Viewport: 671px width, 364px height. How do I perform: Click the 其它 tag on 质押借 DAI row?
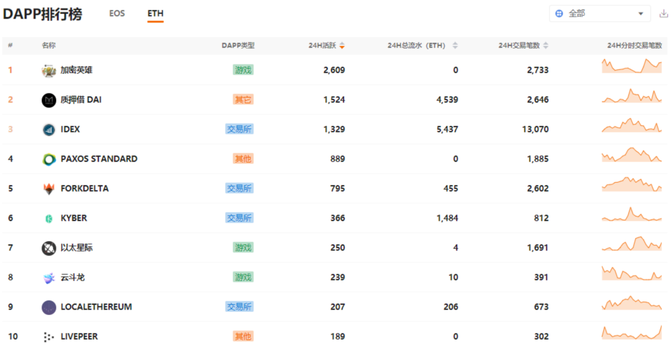click(243, 100)
